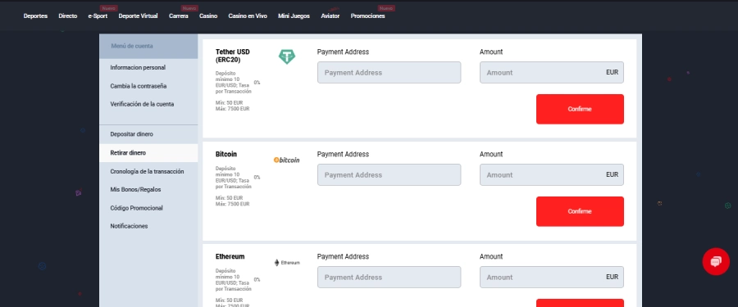Image resolution: width=738 pixels, height=307 pixels.
Task: Select Carrera in top navigation
Action: (179, 16)
